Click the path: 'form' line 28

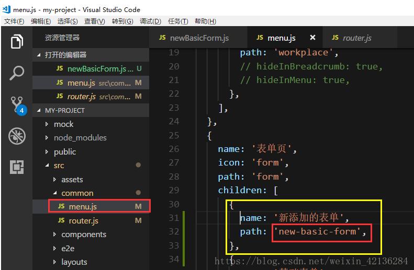click(x=253, y=177)
